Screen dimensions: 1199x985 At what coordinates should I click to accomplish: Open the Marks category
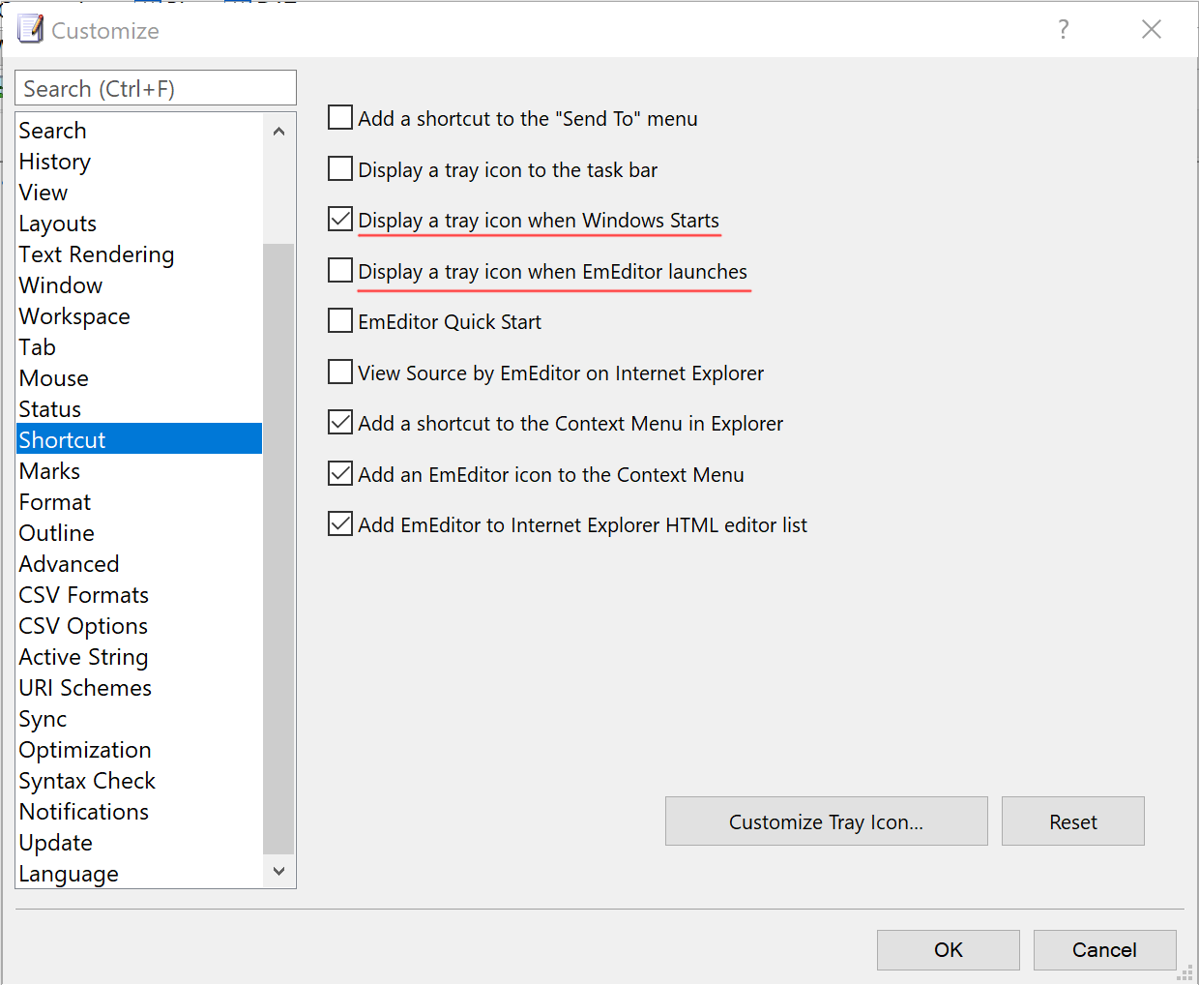pyautogui.click(x=139, y=471)
